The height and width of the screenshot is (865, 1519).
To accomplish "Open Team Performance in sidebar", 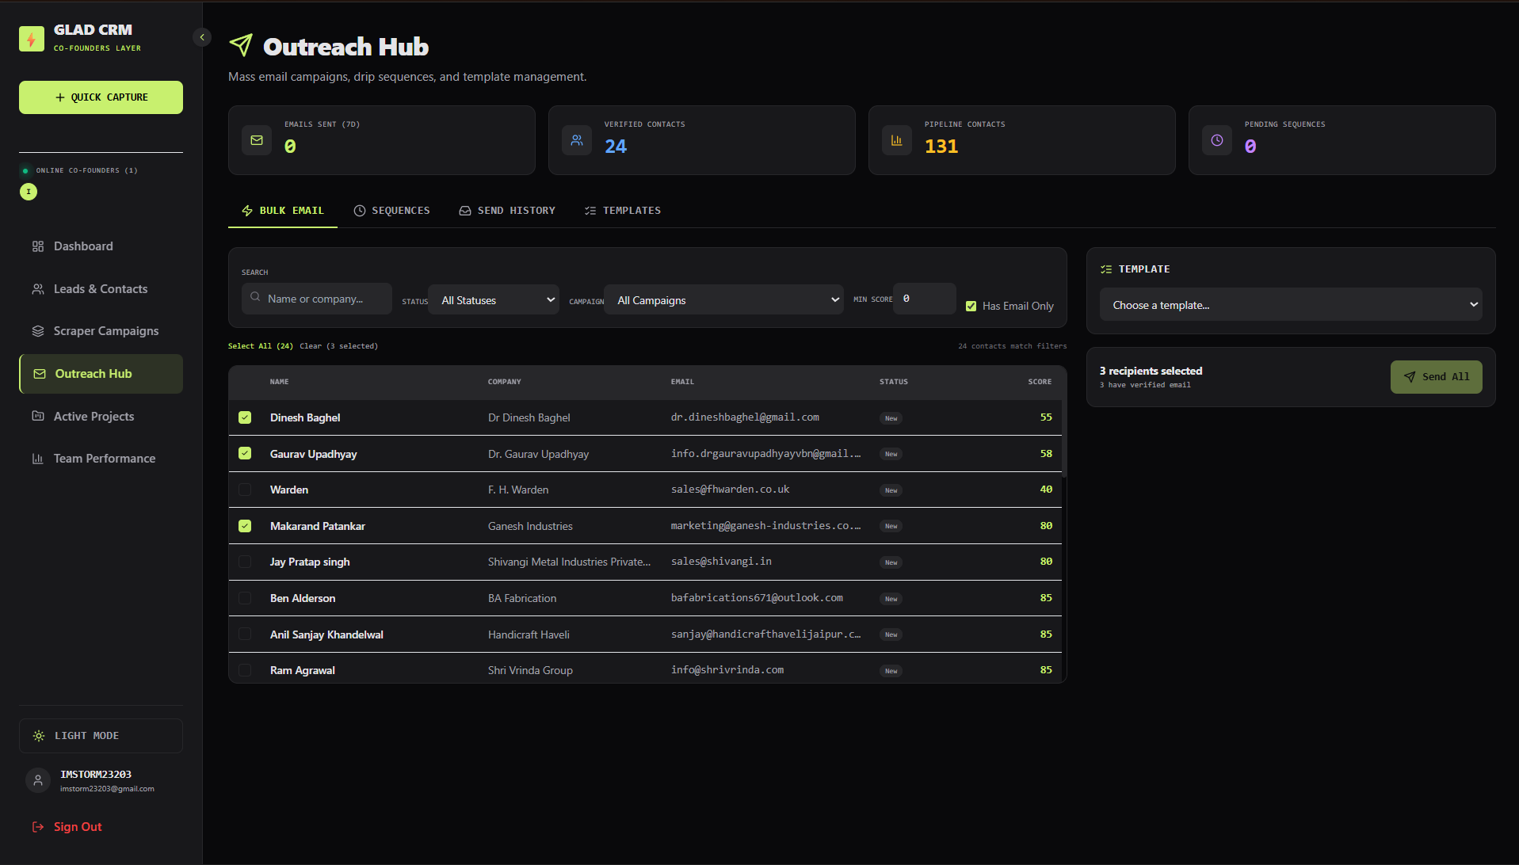I will click(101, 459).
